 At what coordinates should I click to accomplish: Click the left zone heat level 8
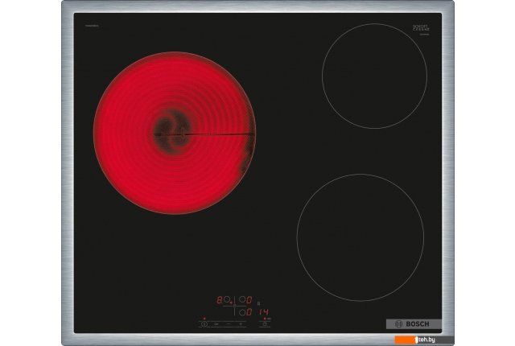click(220, 300)
